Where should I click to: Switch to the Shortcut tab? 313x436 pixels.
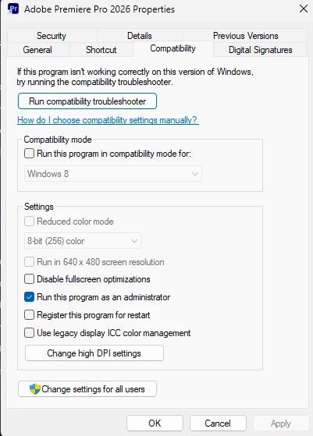101,50
